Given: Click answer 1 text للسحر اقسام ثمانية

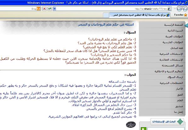Looking at the screenshot, I should tap(68, 87).
